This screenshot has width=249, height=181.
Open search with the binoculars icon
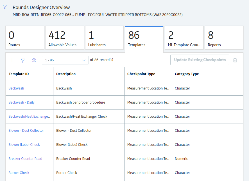click(34, 60)
